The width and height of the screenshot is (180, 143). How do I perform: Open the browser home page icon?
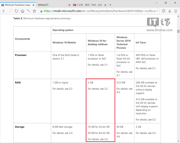[x=22, y=11]
